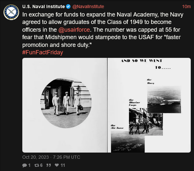The height and width of the screenshot is (171, 194).
Task: Open the U.S. Naval Institute display name
Action: [44, 6]
